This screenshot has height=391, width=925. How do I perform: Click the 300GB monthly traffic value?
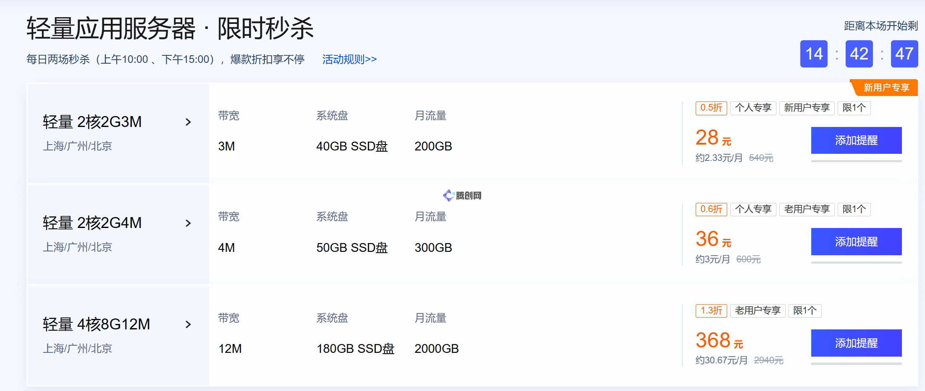[433, 248]
